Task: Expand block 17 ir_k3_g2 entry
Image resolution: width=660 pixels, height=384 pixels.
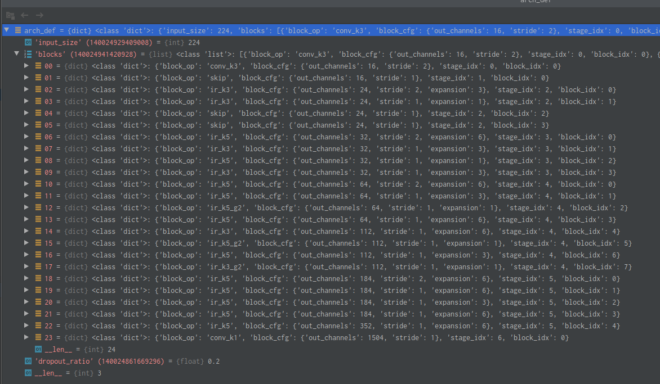Action: click(26, 266)
